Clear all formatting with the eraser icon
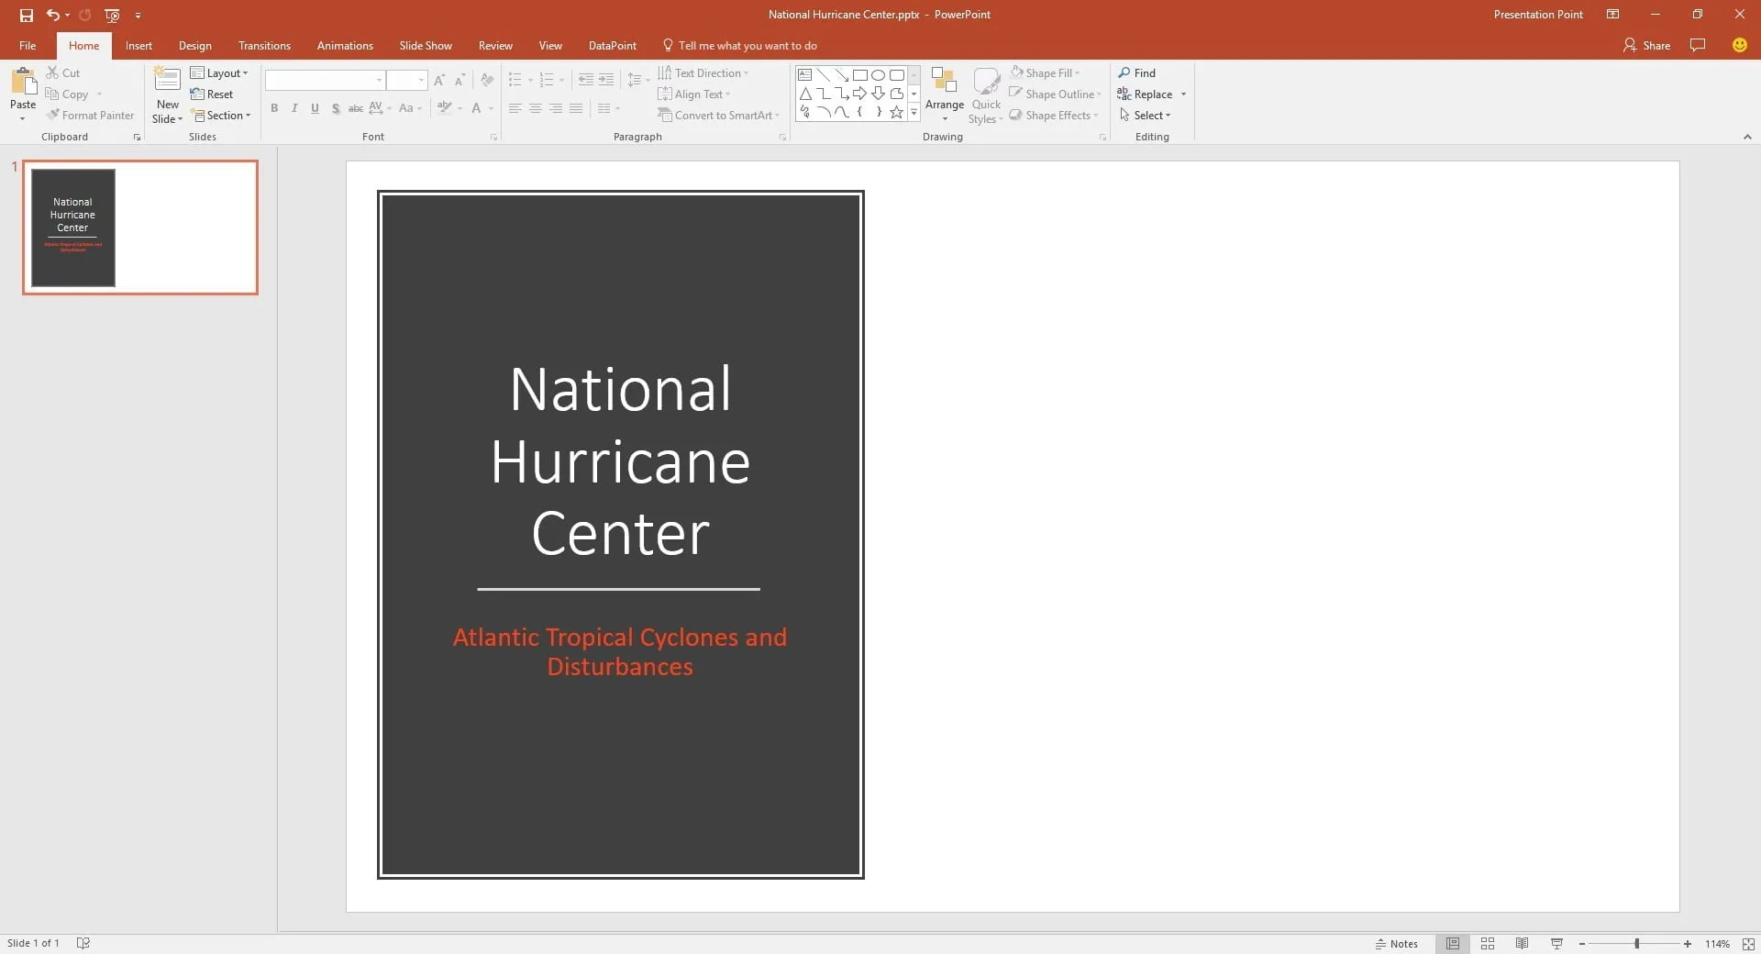Viewport: 1761px width, 954px height. [x=487, y=80]
